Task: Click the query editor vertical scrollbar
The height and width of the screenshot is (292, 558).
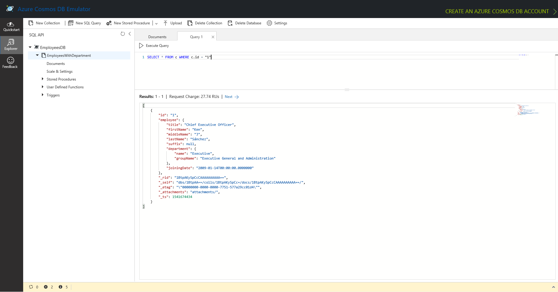Action: click(556, 72)
